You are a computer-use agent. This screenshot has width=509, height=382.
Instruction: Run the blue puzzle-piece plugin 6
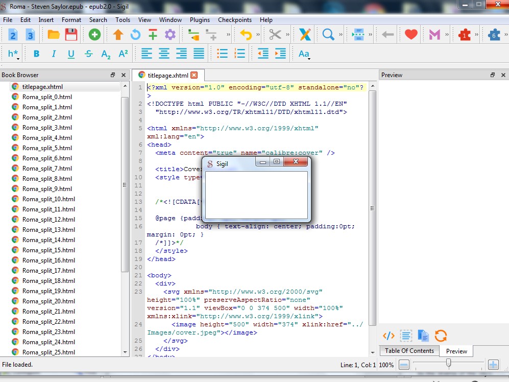point(494,35)
